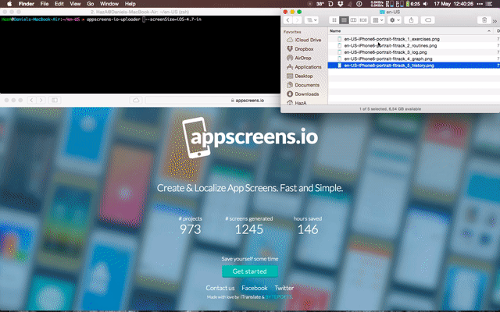Switch Finder to icon view
The height and width of the screenshot is (312, 500).
coord(334,20)
